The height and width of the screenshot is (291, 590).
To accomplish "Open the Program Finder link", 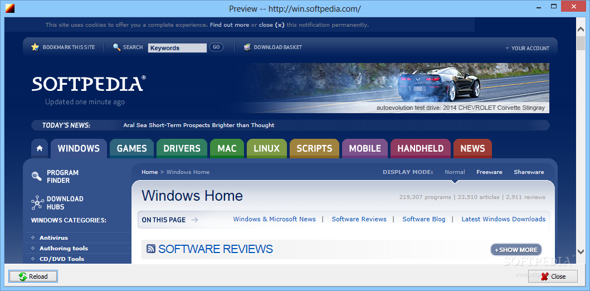I will point(62,177).
